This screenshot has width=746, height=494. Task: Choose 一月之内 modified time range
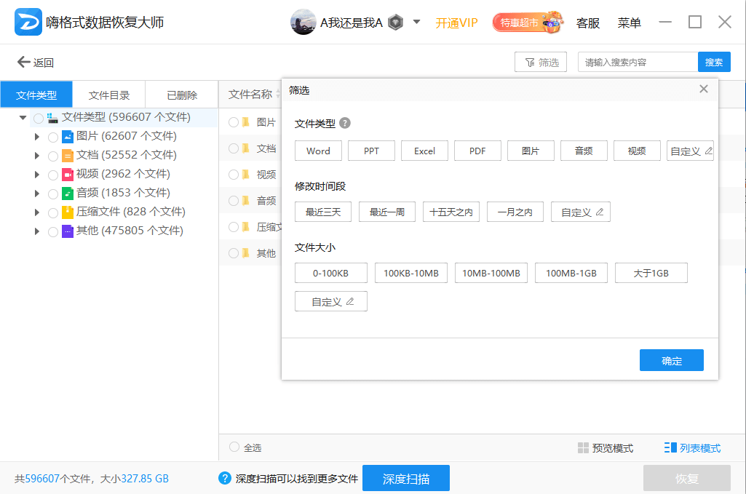click(x=515, y=212)
